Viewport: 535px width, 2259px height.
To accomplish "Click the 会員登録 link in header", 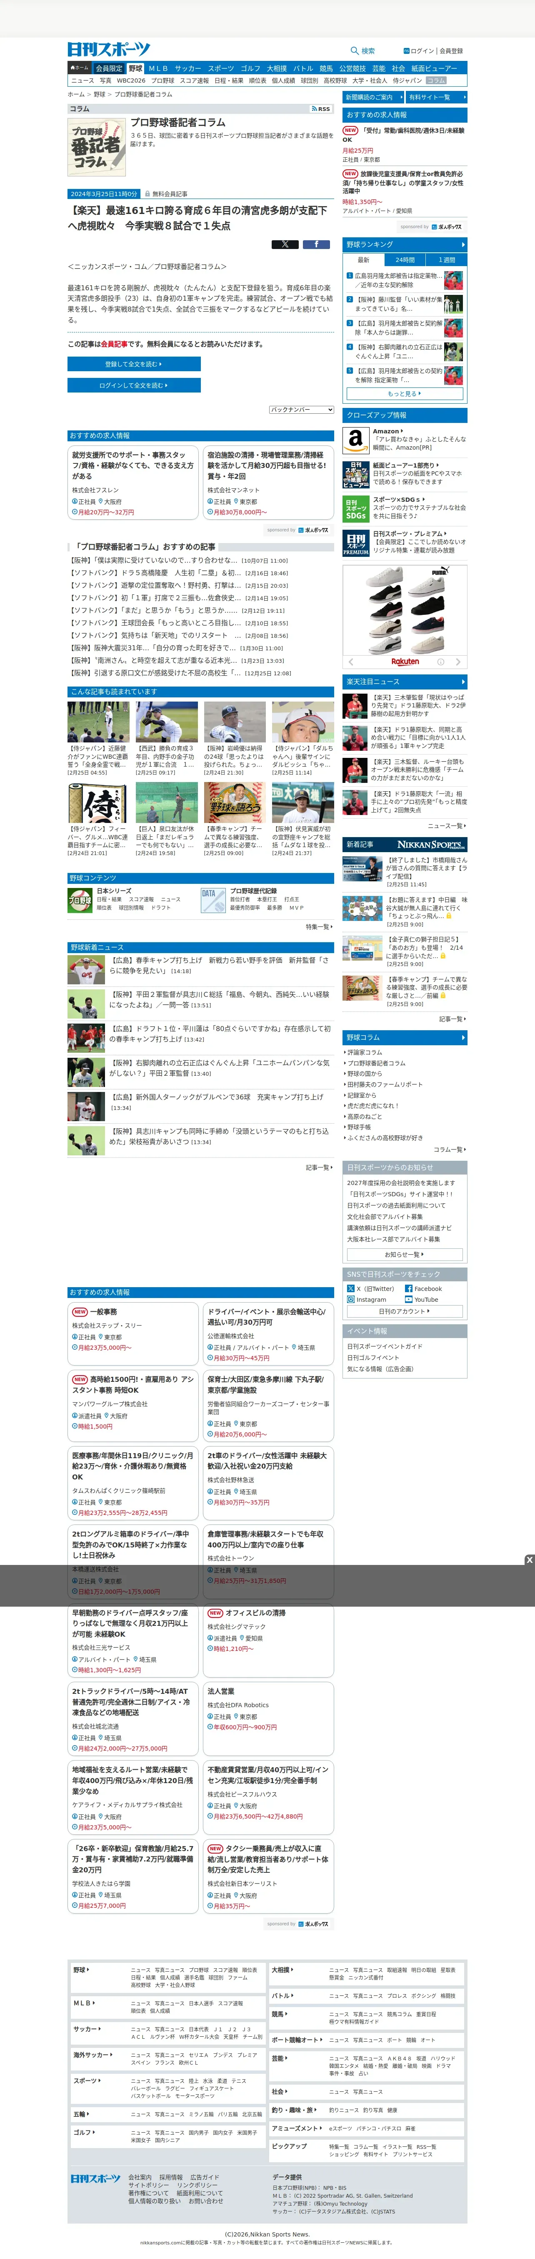I will click(451, 51).
